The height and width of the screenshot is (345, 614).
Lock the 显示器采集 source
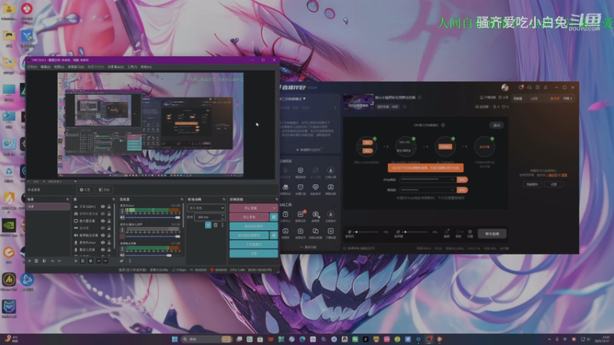(x=109, y=221)
